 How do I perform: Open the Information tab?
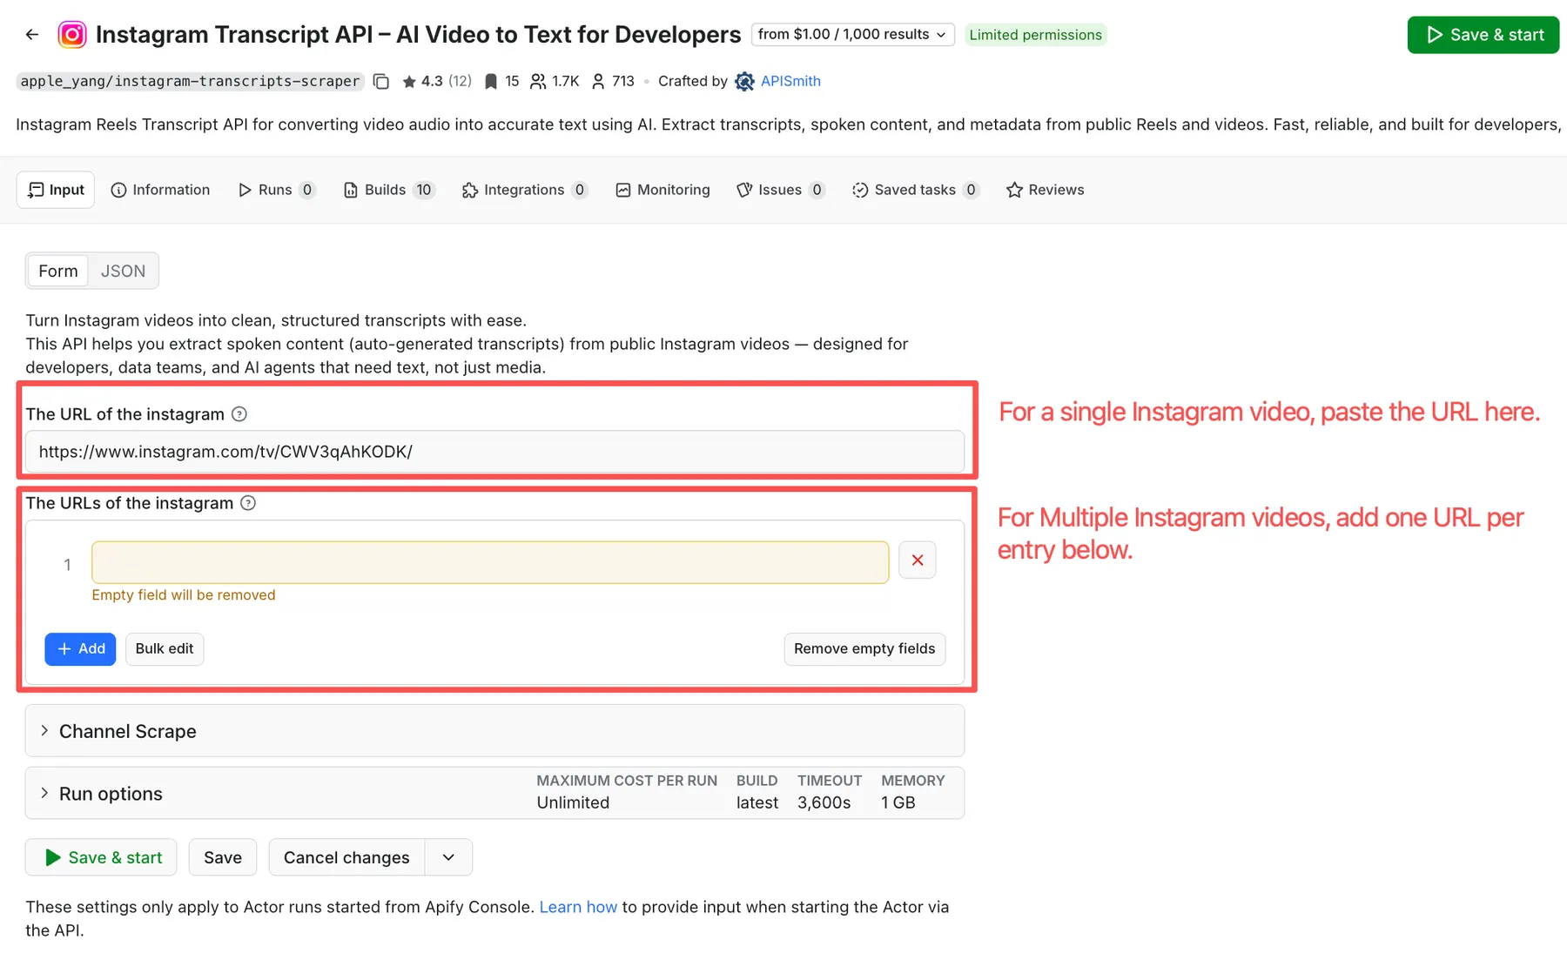[161, 190]
